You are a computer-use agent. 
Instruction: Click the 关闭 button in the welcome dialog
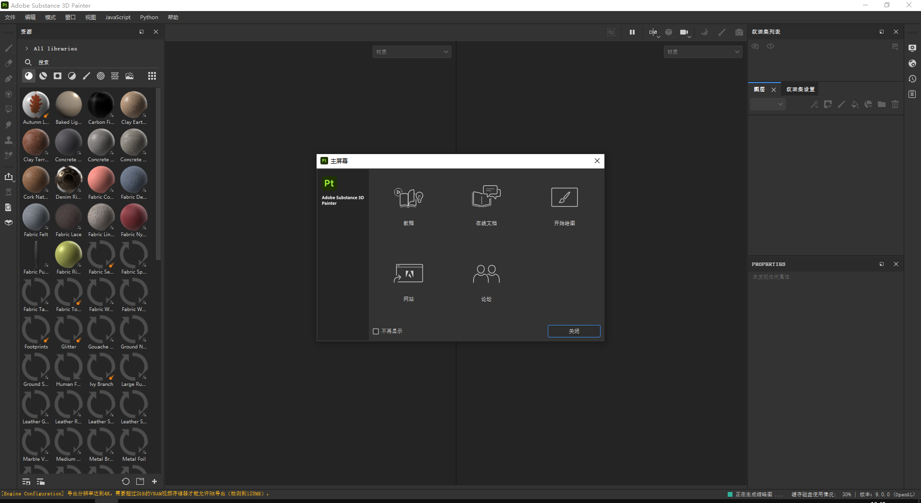pyautogui.click(x=574, y=331)
